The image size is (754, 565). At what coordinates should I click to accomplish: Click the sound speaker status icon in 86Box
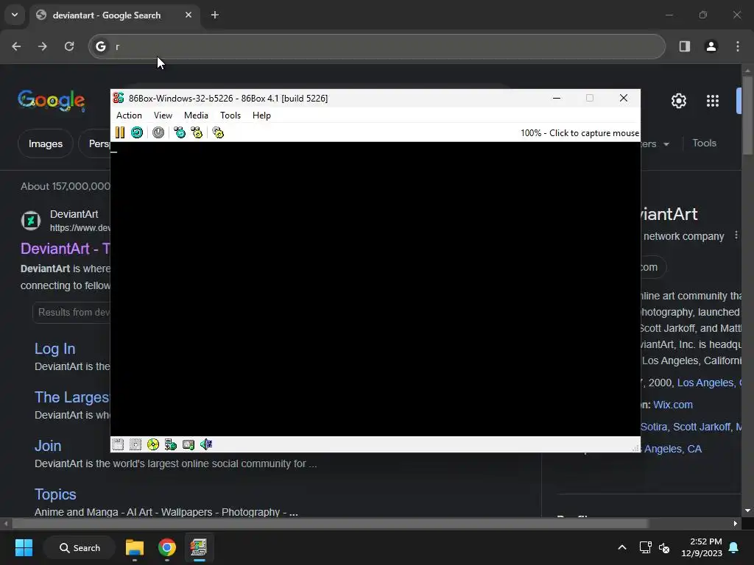click(206, 444)
